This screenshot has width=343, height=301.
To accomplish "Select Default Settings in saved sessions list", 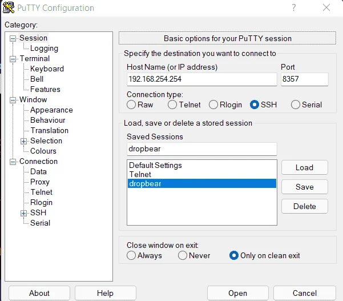I will click(202, 165).
